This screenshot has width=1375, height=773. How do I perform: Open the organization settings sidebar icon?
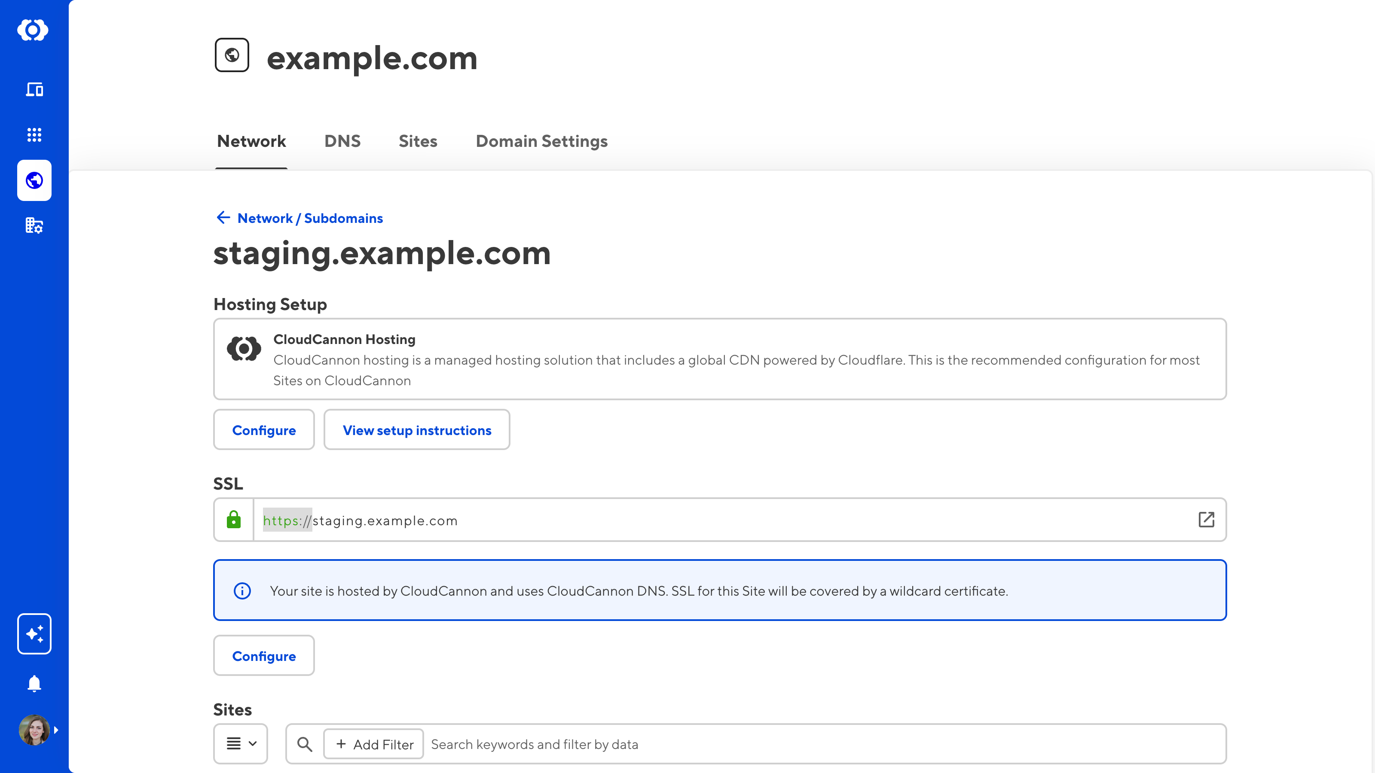click(34, 225)
